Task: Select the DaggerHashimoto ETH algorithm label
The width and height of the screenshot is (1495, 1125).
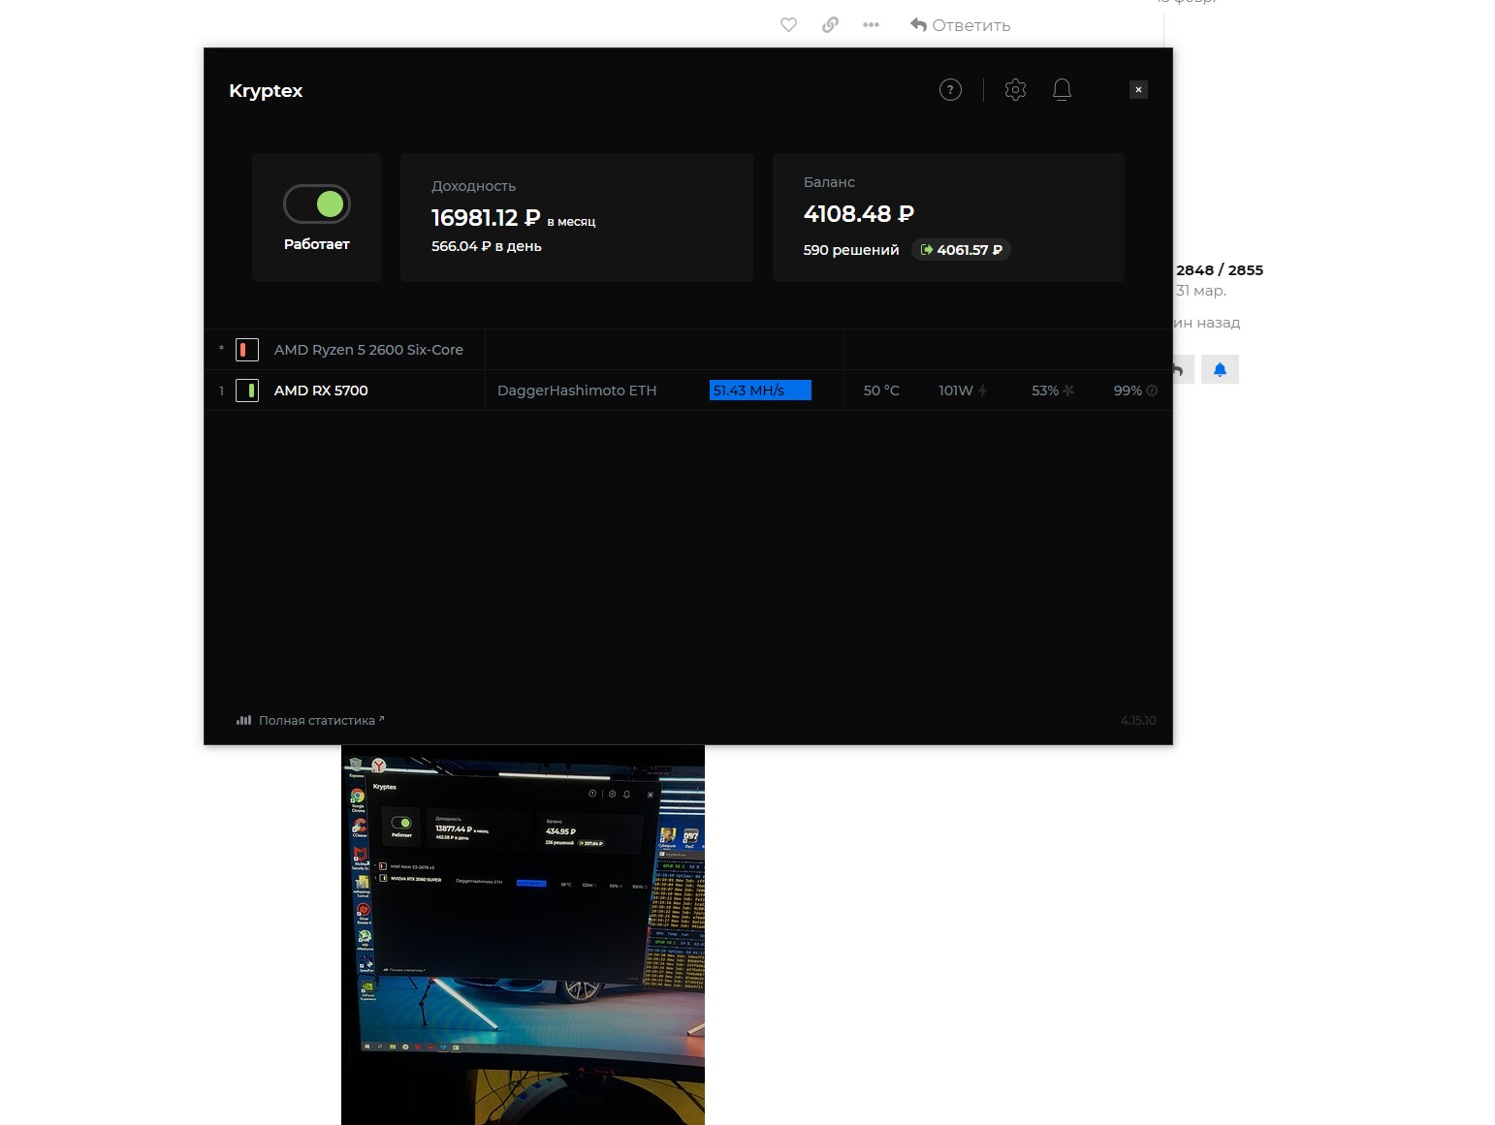Action: point(577,391)
